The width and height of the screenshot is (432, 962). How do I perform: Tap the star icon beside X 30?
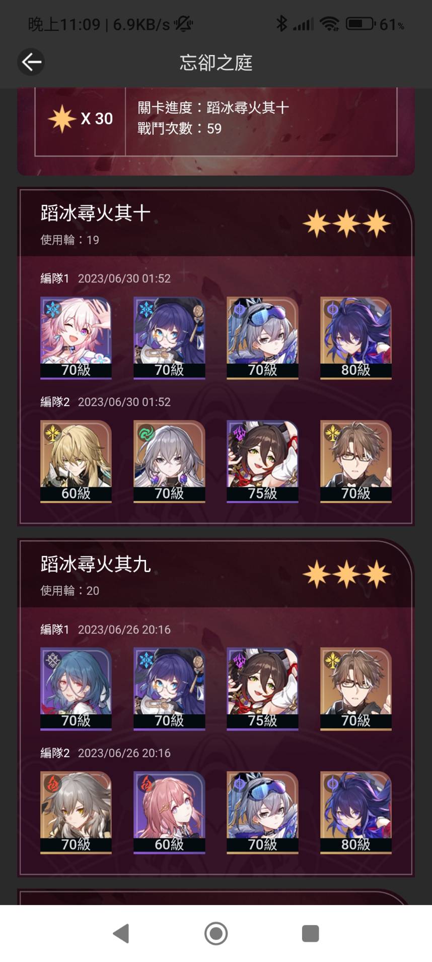click(x=62, y=119)
